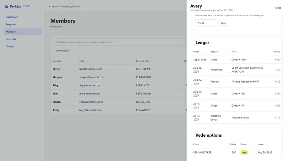Focus the member search field
The height and width of the screenshot is (161, 287).
tap(120, 42)
